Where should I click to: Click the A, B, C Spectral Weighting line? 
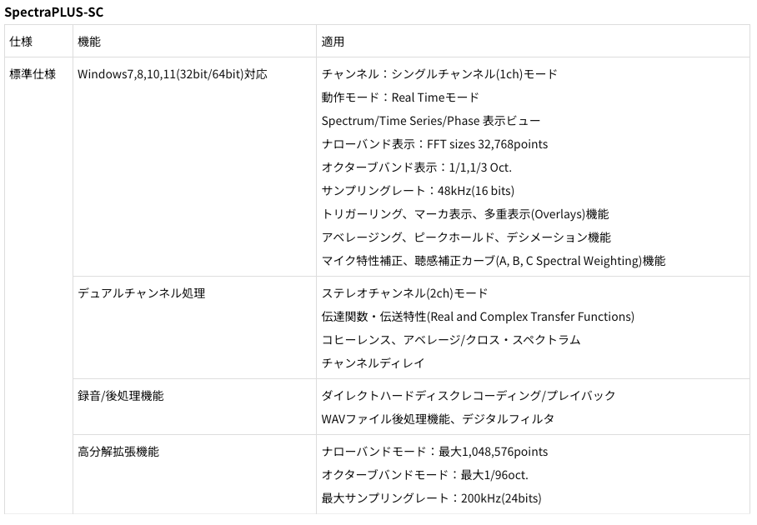[494, 261]
